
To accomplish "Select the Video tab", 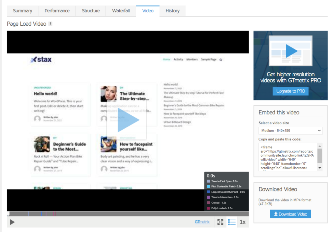I will click(x=148, y=11).
